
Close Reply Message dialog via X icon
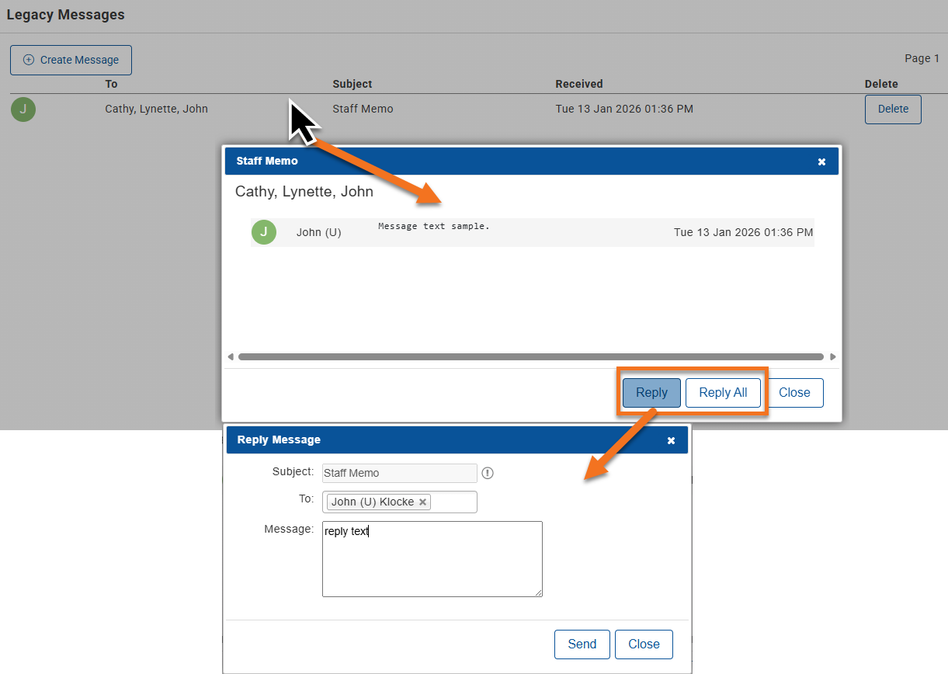click(x=672, y=440)
